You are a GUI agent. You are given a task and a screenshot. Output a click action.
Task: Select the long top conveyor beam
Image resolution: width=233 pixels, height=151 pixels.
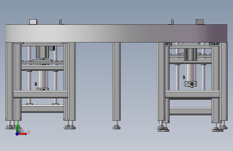[x=117, y=33]
